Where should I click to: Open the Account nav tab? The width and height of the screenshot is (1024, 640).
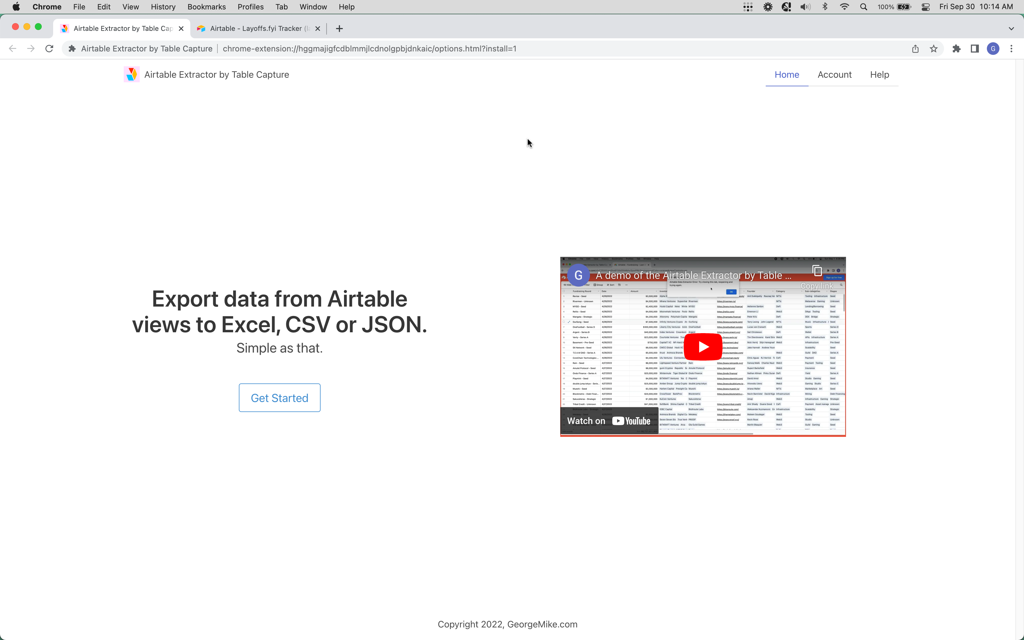pyautogui.click(x=835, y=75)
